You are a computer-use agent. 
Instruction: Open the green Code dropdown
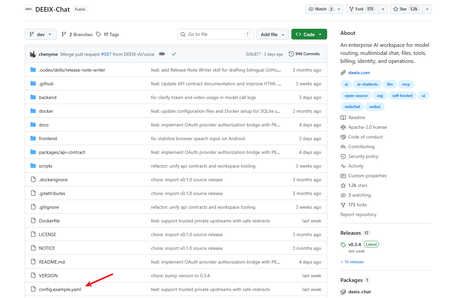click(x=309, y=34)
